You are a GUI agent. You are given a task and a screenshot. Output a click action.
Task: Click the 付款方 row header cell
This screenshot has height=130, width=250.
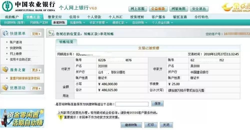tap(65, 69)
